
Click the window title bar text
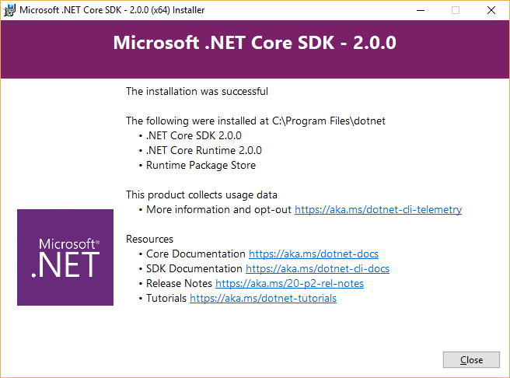pos(112,10)
